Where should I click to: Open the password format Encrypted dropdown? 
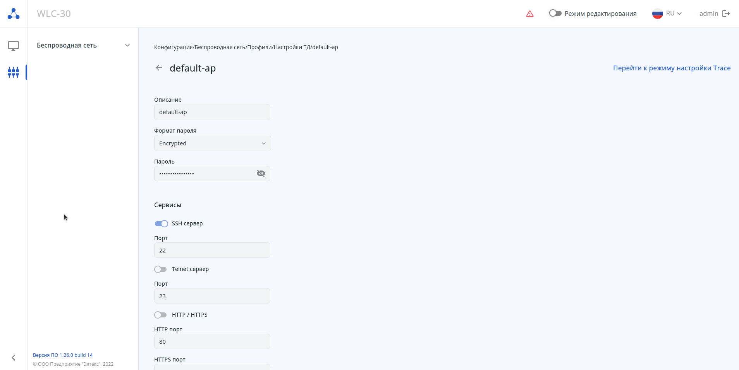tap(212, 143)
